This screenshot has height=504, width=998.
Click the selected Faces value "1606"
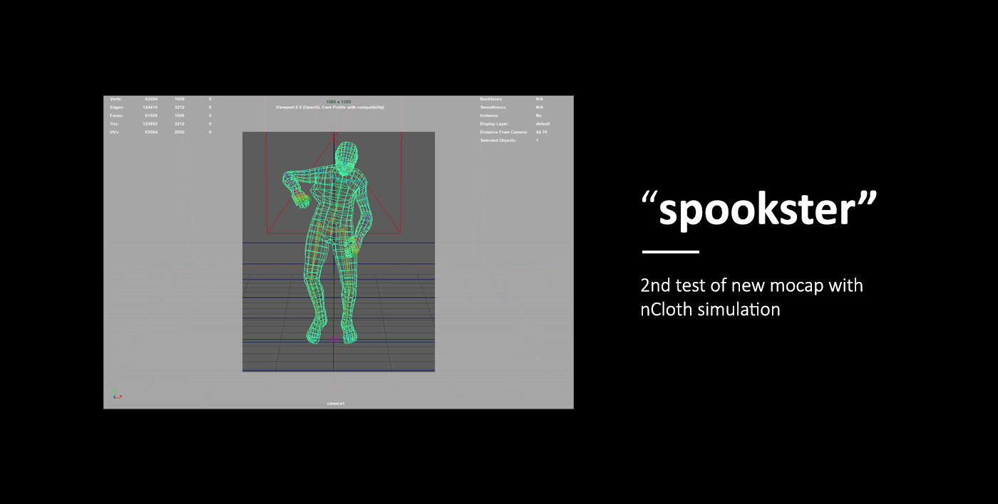(x=180, y=115)
